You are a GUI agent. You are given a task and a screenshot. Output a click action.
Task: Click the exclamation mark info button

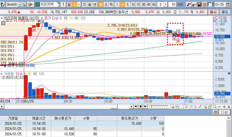point(63,4)
